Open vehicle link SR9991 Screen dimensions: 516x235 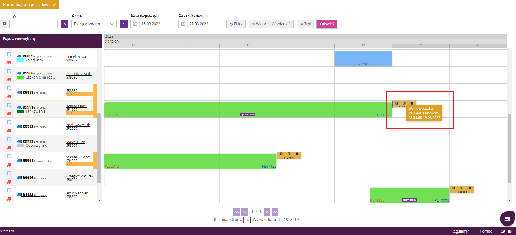(27, 107)
